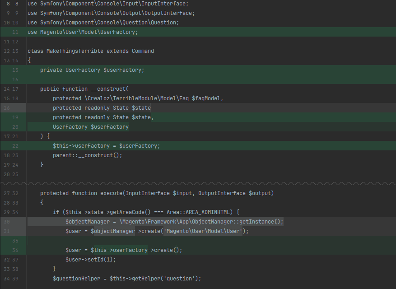Click line number 15 in right gutter
This screenshot has height=289, width=396.
click(x=15, y=70)
